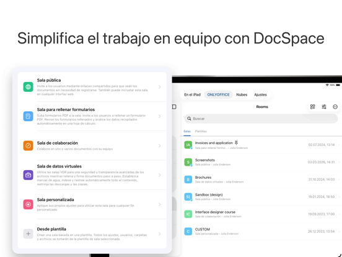Screen dimensions: 342x257
Task: Open the grid add view icon in Rooms toolbar
Action: [312, 107]
